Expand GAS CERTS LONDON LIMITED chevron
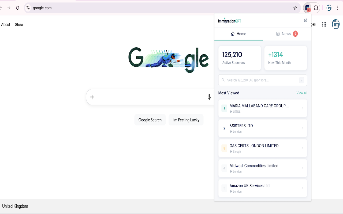The height and width of the screenshot is (214, 343). [x=302, y=148]
